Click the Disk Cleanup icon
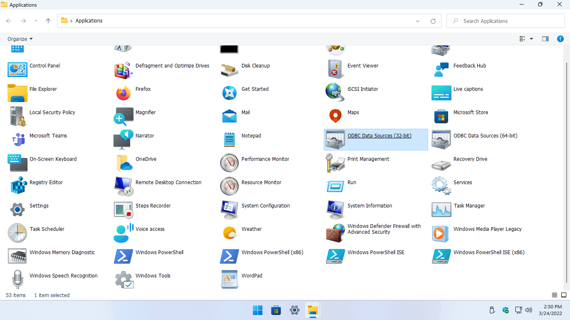Screen dimensions: 570x320 [230, 70]
